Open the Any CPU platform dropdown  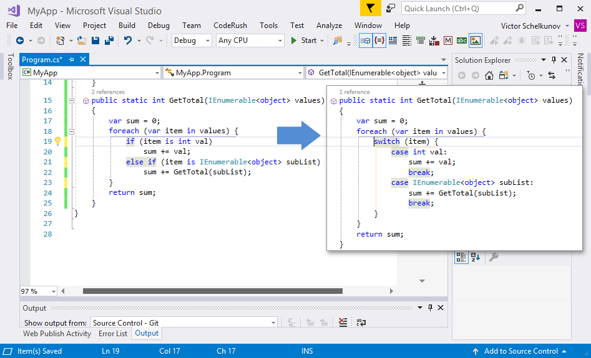(x=250, y=40)
